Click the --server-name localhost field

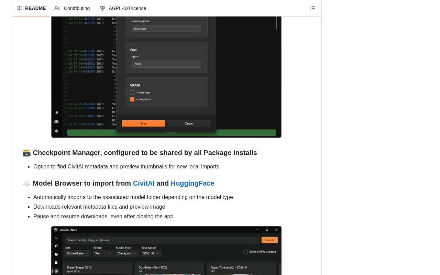[166, 29]
